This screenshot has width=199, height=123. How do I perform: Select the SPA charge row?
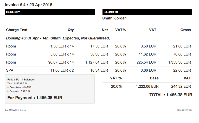[x=99, y=70]
